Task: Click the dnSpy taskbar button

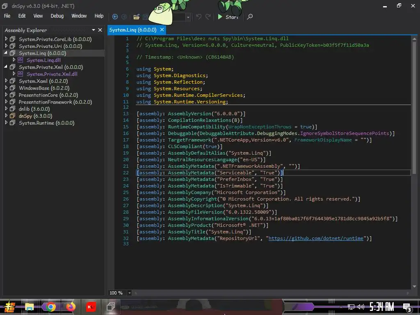Action: click(111, 307)
